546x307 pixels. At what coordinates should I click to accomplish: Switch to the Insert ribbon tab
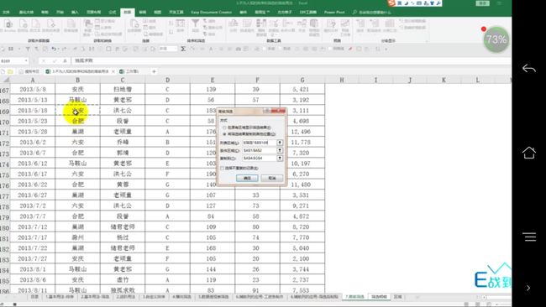click(x=75, y=13)
